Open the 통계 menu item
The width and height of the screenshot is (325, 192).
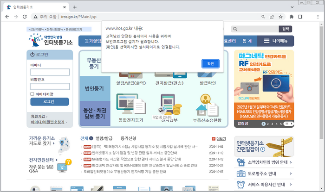(x=247, y=41)
